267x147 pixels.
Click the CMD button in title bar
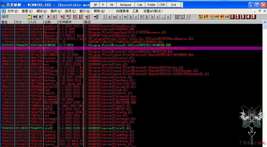click(162, 5)
